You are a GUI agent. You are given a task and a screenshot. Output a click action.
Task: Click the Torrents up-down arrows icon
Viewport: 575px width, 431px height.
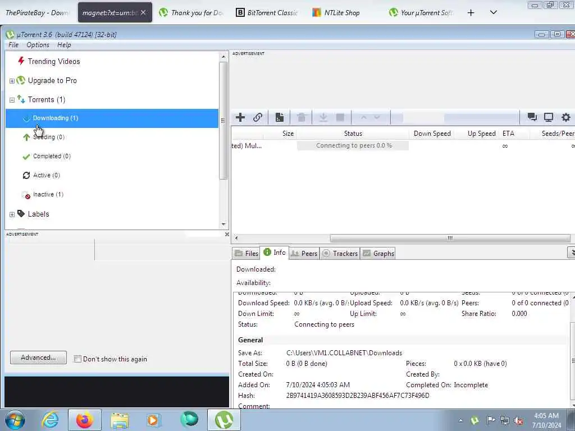tap(21, 99)
